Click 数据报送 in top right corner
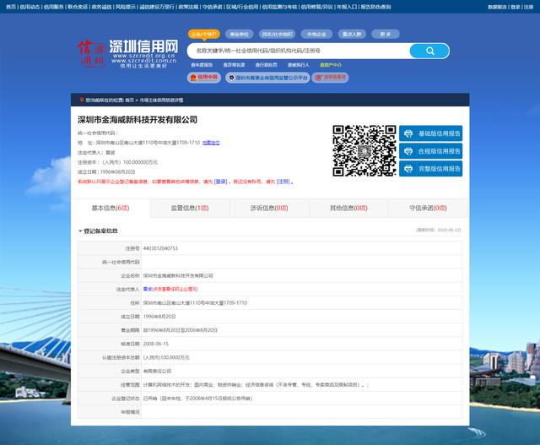Screen dimensions: 540x445 click(x=497, y=7)
